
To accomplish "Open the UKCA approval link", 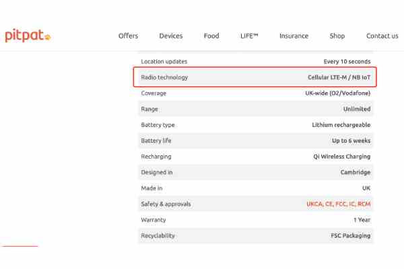I will (314, 204).
